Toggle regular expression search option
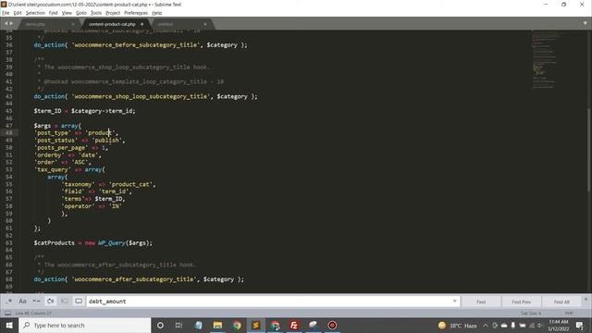This screenshot has height=333, width=592. point(9,302)
